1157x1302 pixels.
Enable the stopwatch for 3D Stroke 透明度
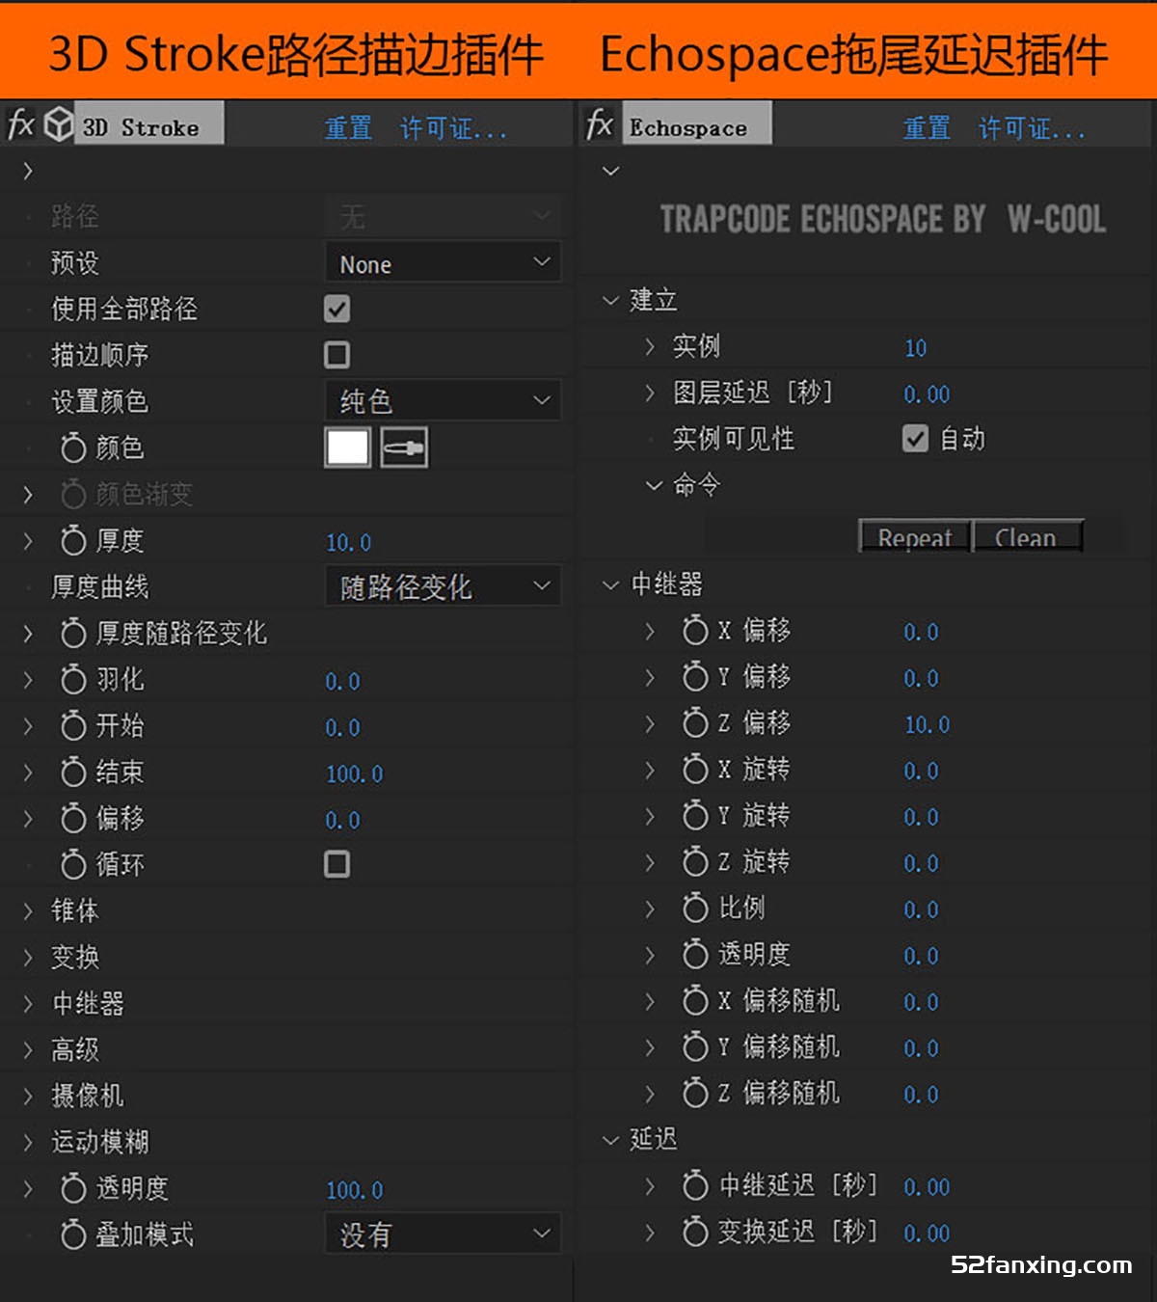[x=73, y=1189]
